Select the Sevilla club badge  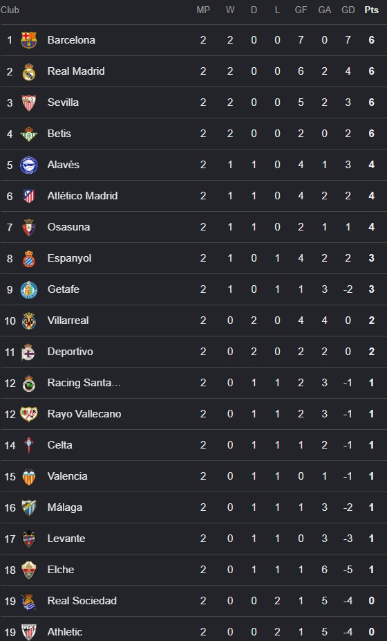(28, 102)
